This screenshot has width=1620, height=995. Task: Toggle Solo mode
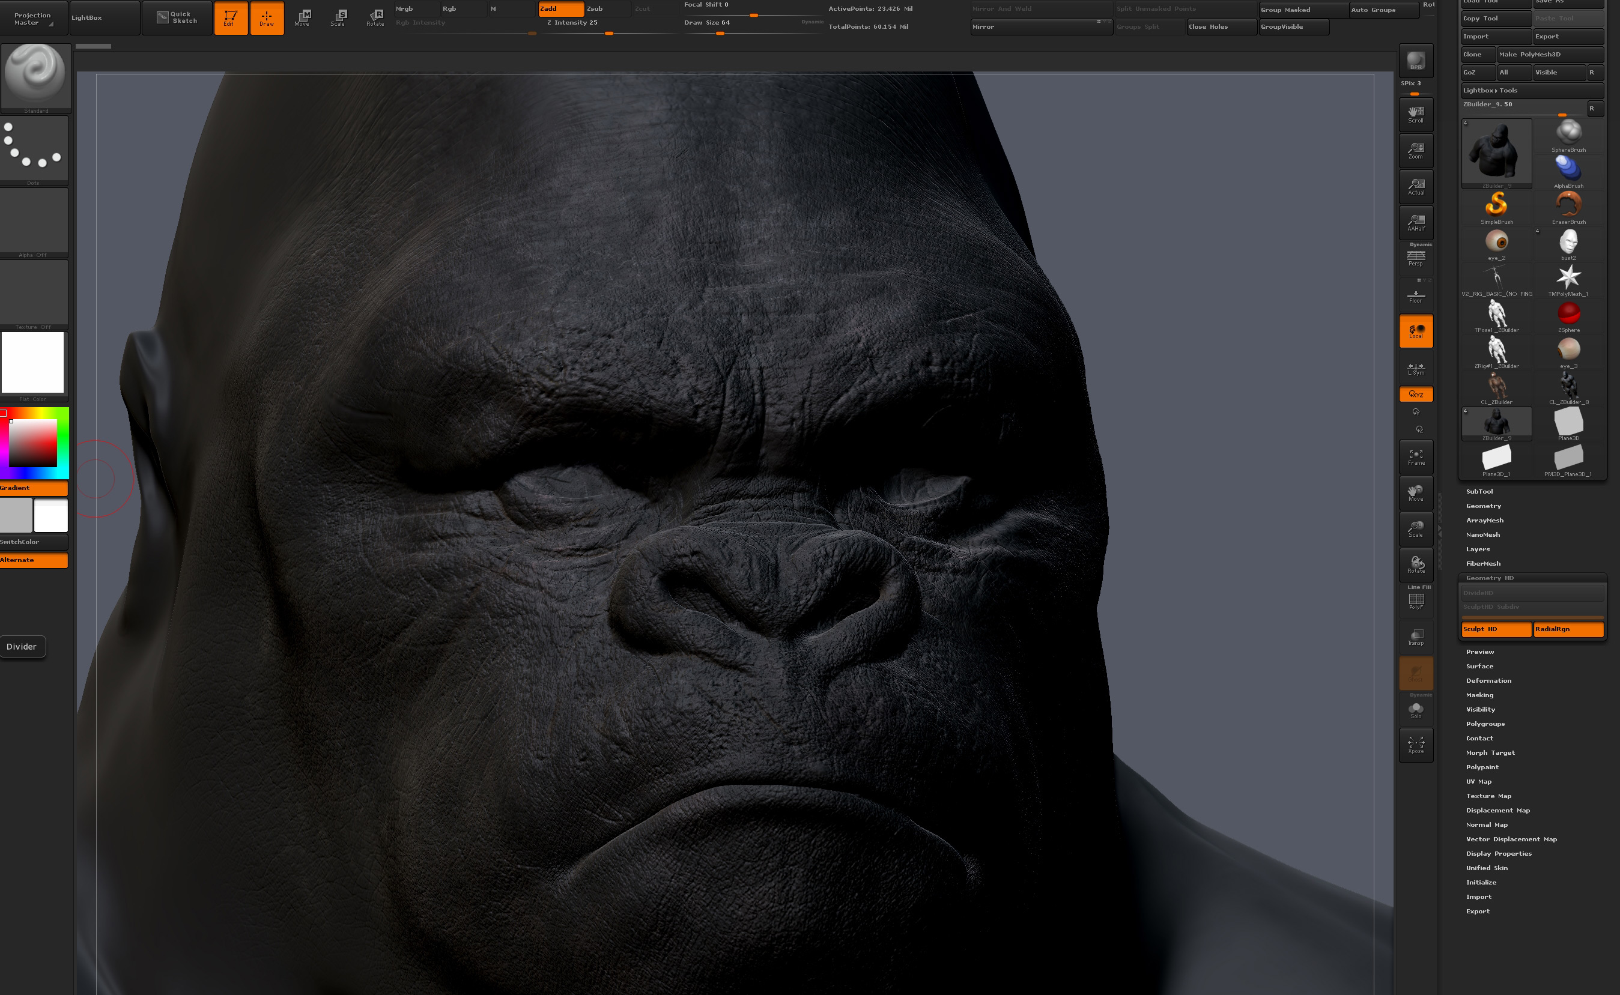tap(1416, 710)
